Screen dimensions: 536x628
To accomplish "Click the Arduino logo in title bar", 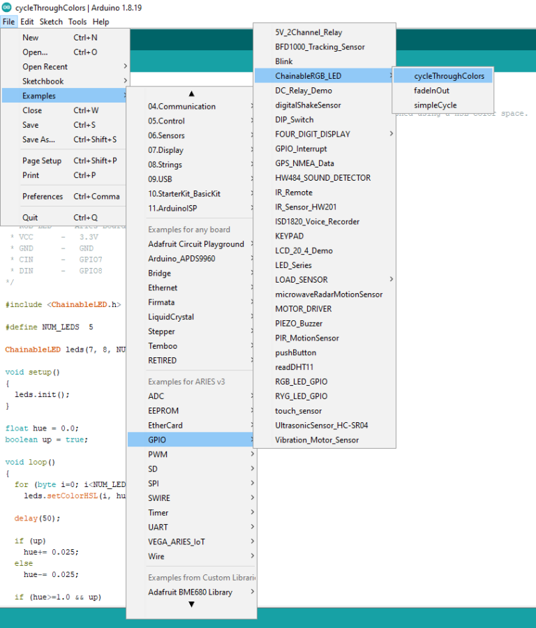I will (x=7, y=8).
